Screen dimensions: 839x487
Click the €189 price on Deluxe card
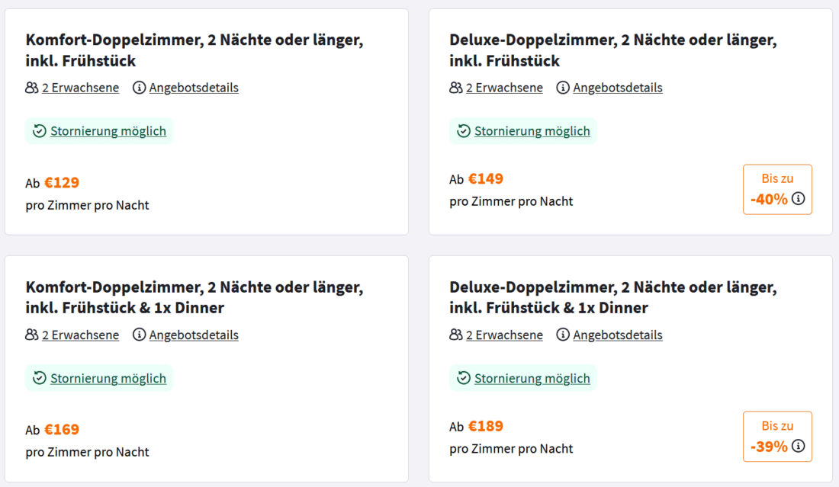click(486, 426)
